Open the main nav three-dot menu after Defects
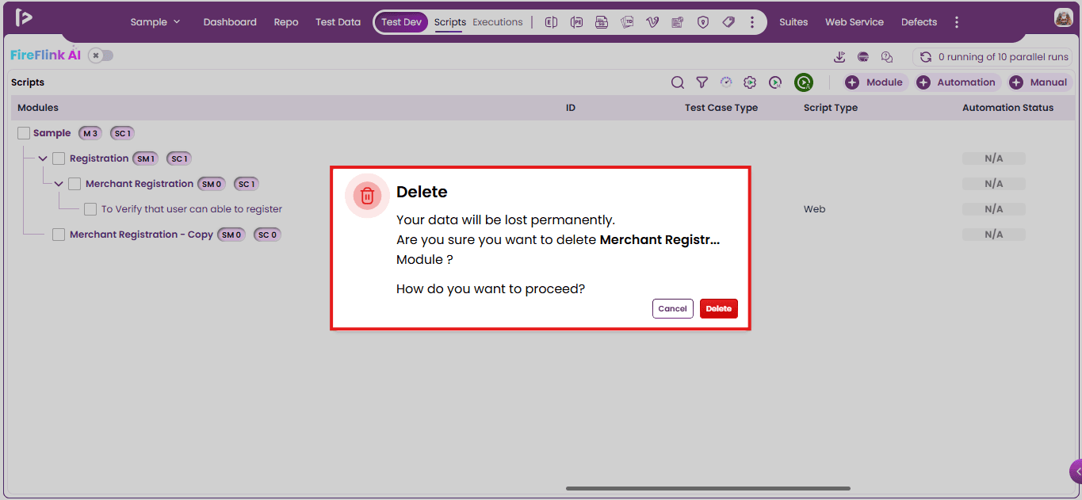 pos(957,22)
